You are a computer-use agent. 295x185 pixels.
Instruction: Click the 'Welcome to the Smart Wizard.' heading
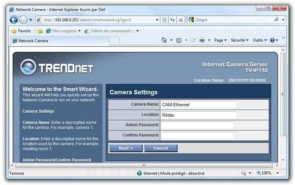coord(60,89)
